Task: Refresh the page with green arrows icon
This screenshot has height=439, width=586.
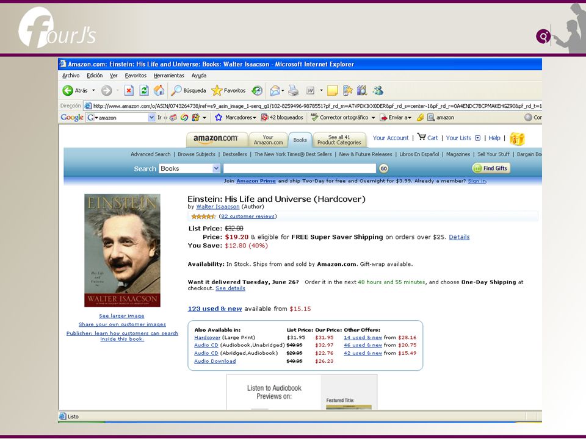Action: pyautogui.click(x=144, y=90)
